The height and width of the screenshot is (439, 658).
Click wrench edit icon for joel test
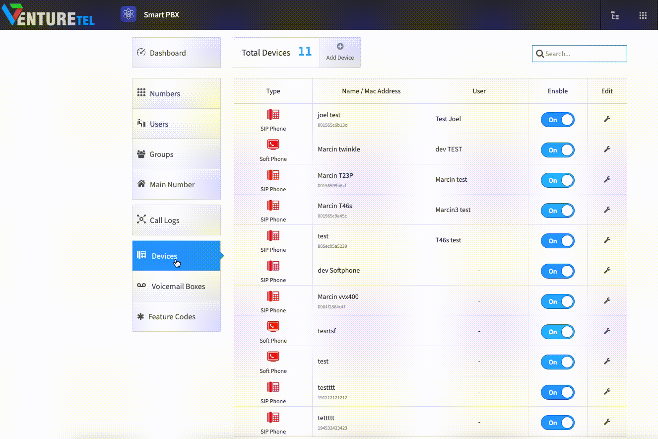tap(606, 119)
